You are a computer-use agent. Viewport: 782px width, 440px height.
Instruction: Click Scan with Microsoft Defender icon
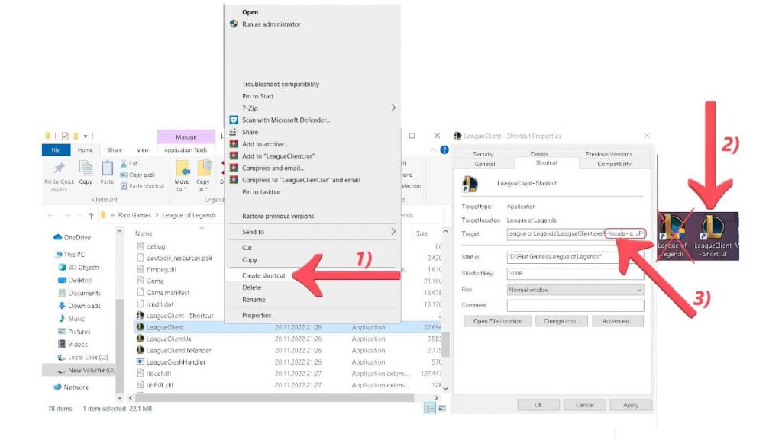pyautogui.click(x=234, y=120)
